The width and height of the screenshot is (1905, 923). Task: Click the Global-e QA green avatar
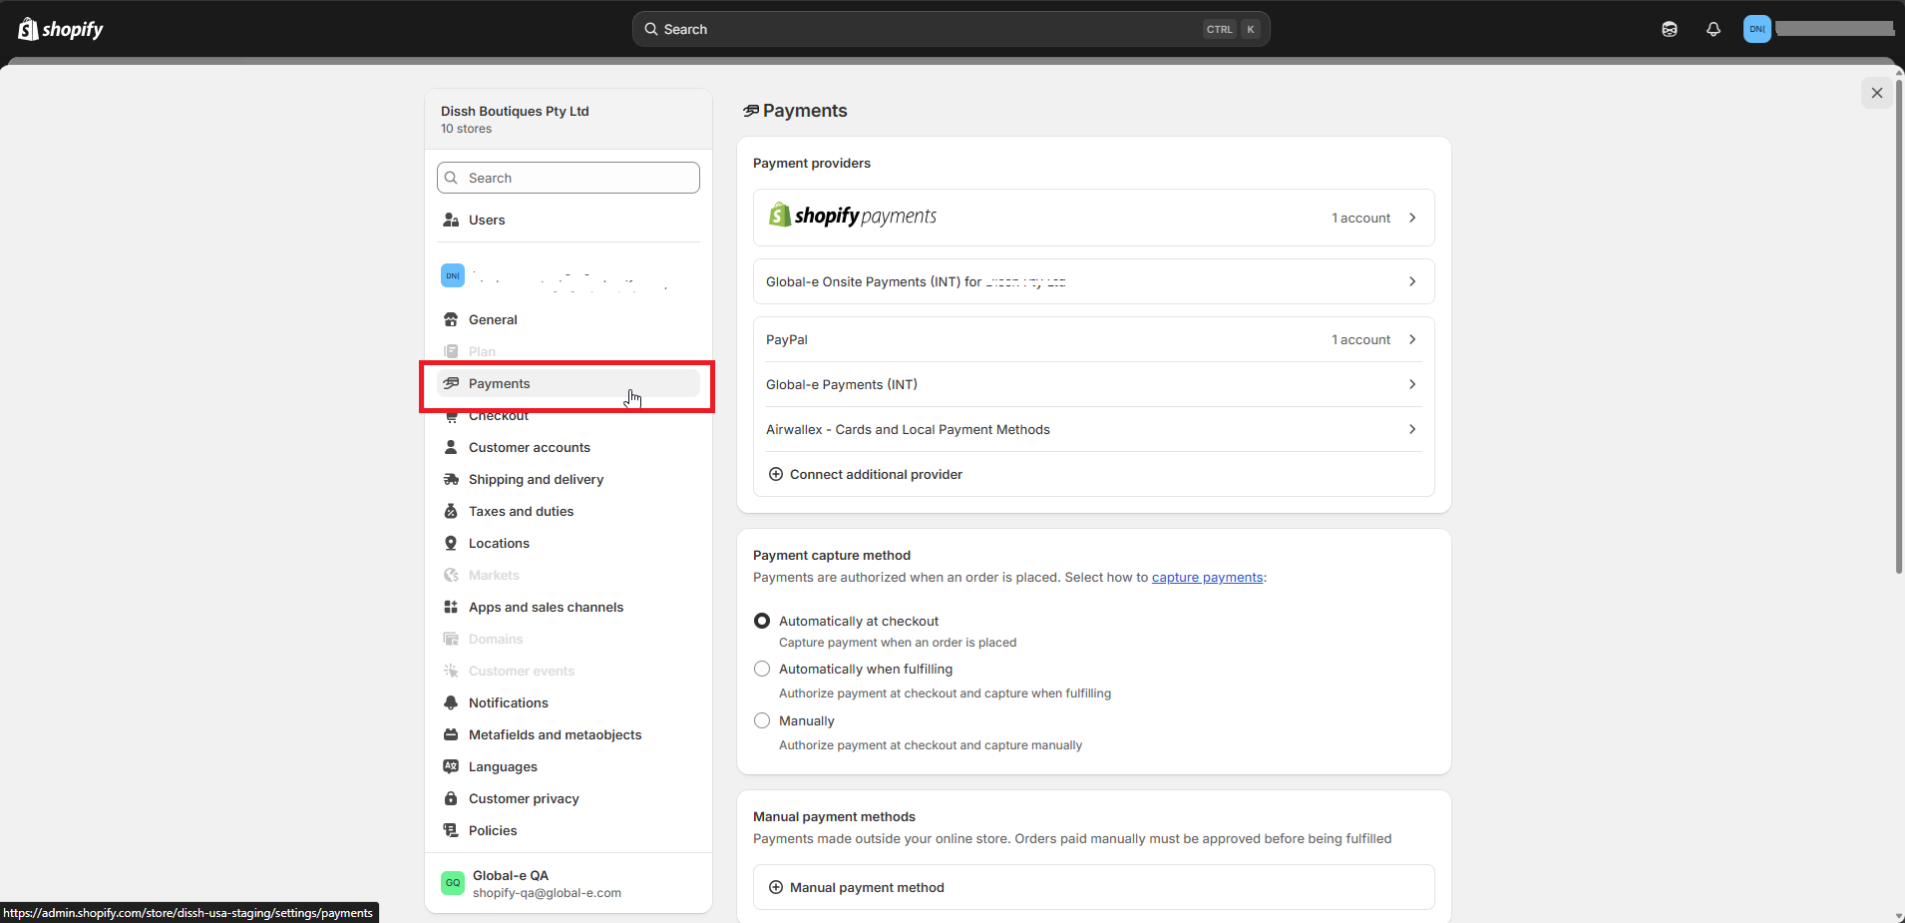[453, 883]
